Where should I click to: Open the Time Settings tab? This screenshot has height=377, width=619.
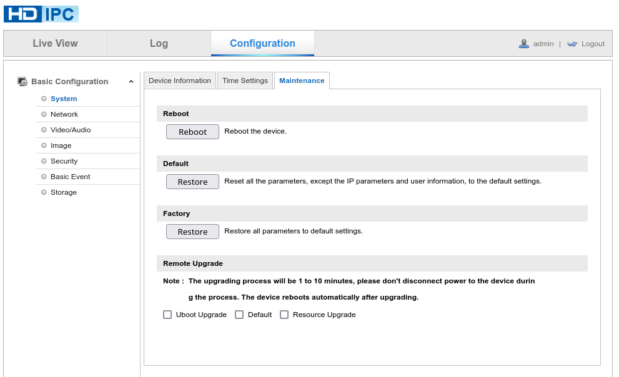(245, 80)
